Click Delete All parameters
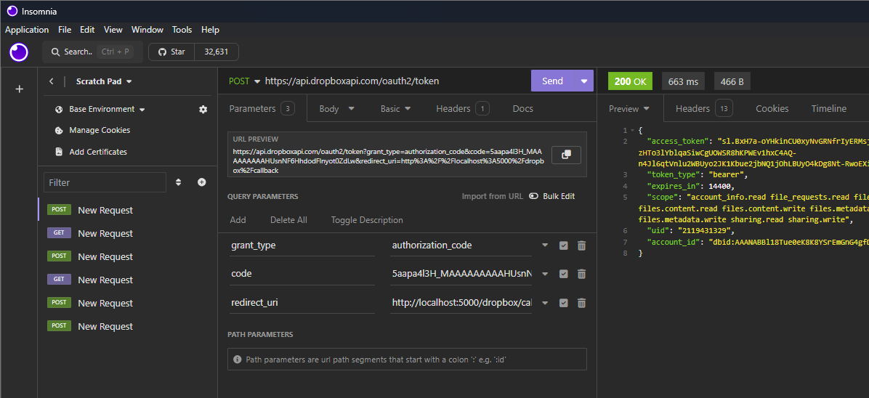869x398 pixels. pos(288,220)
